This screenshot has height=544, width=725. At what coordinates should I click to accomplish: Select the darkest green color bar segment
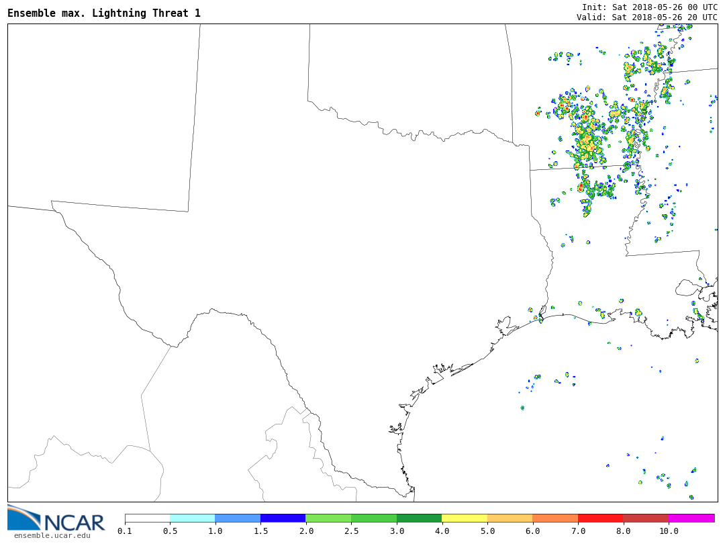click(x=419, y=518)
